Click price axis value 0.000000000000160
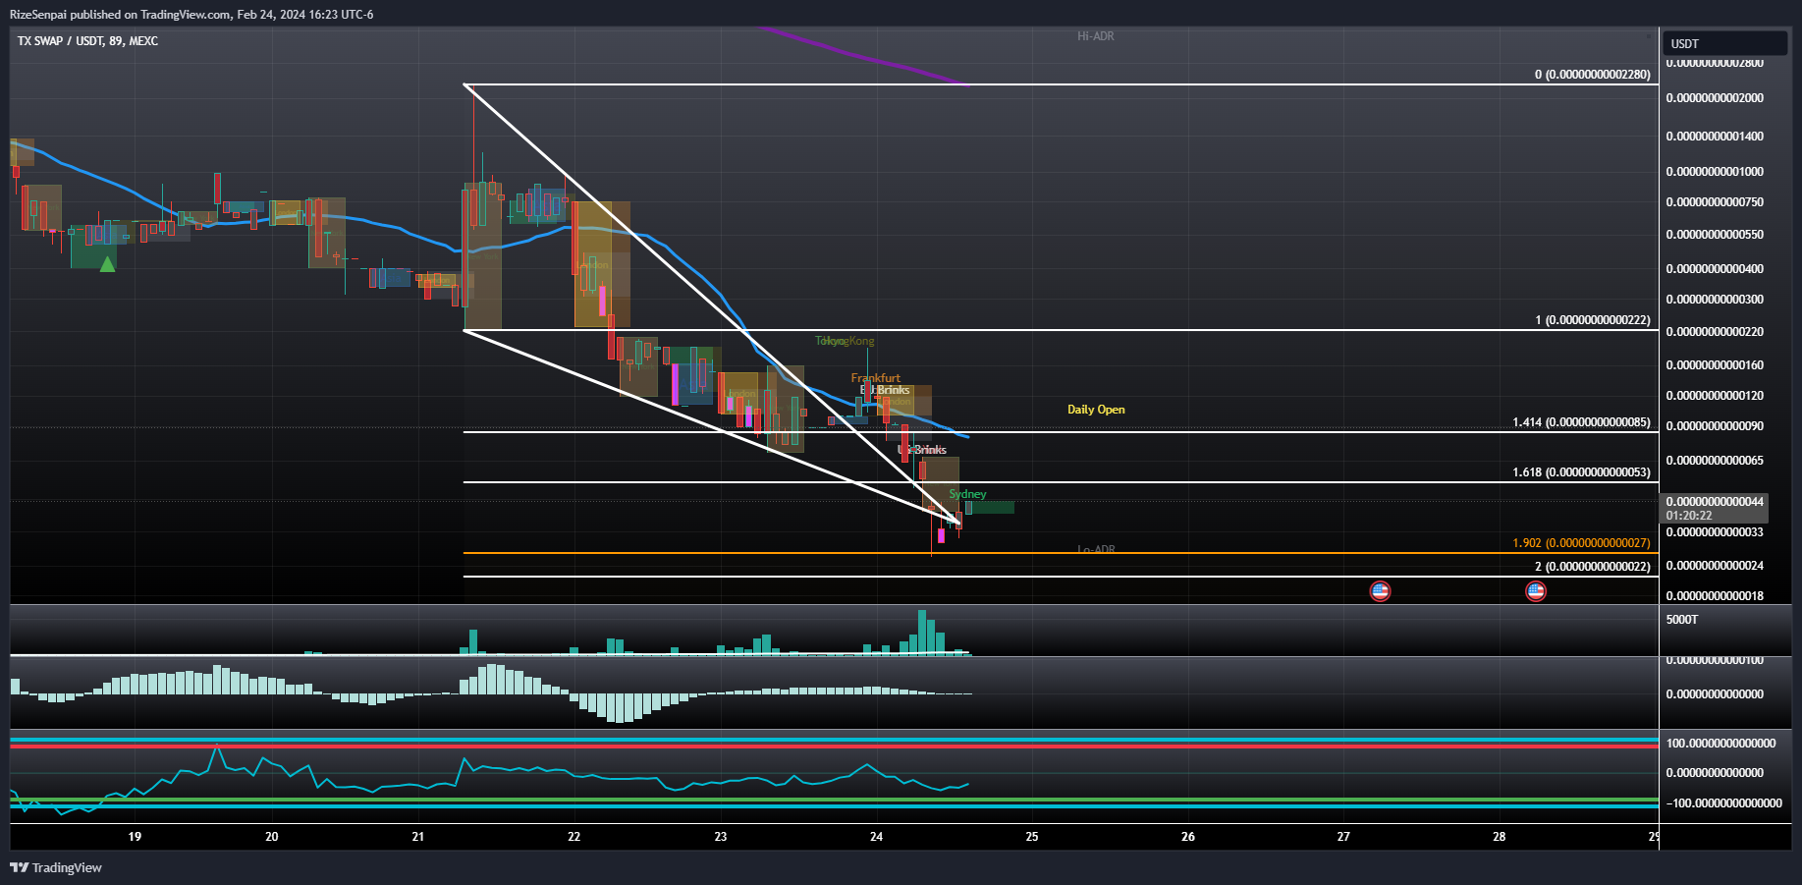 coord(1715,365)
